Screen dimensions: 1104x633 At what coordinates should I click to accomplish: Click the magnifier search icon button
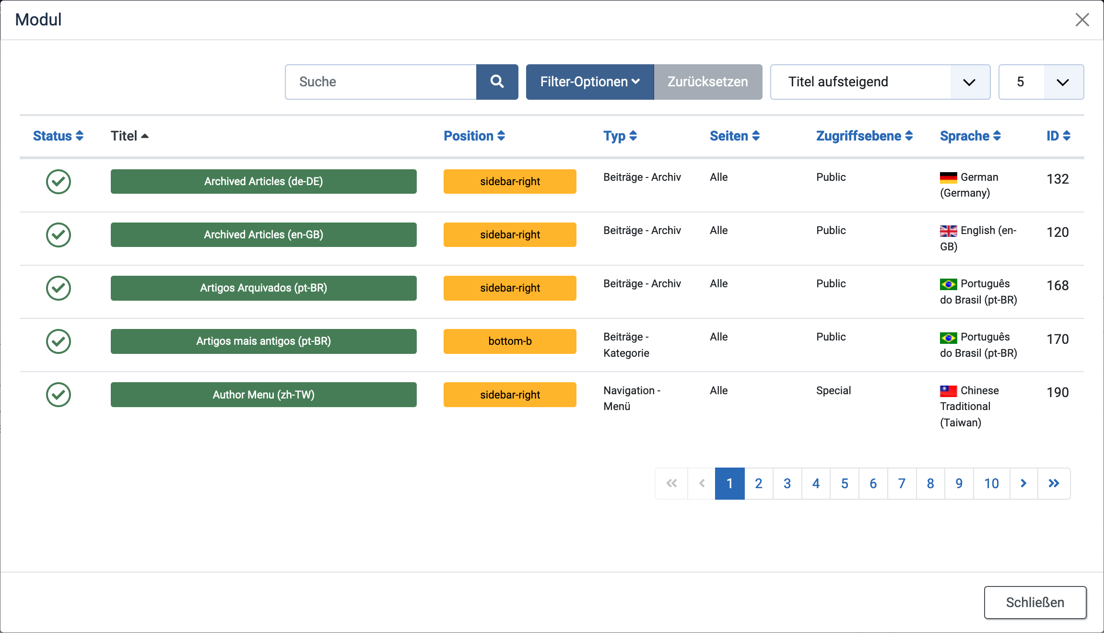(x=497, y=82)
